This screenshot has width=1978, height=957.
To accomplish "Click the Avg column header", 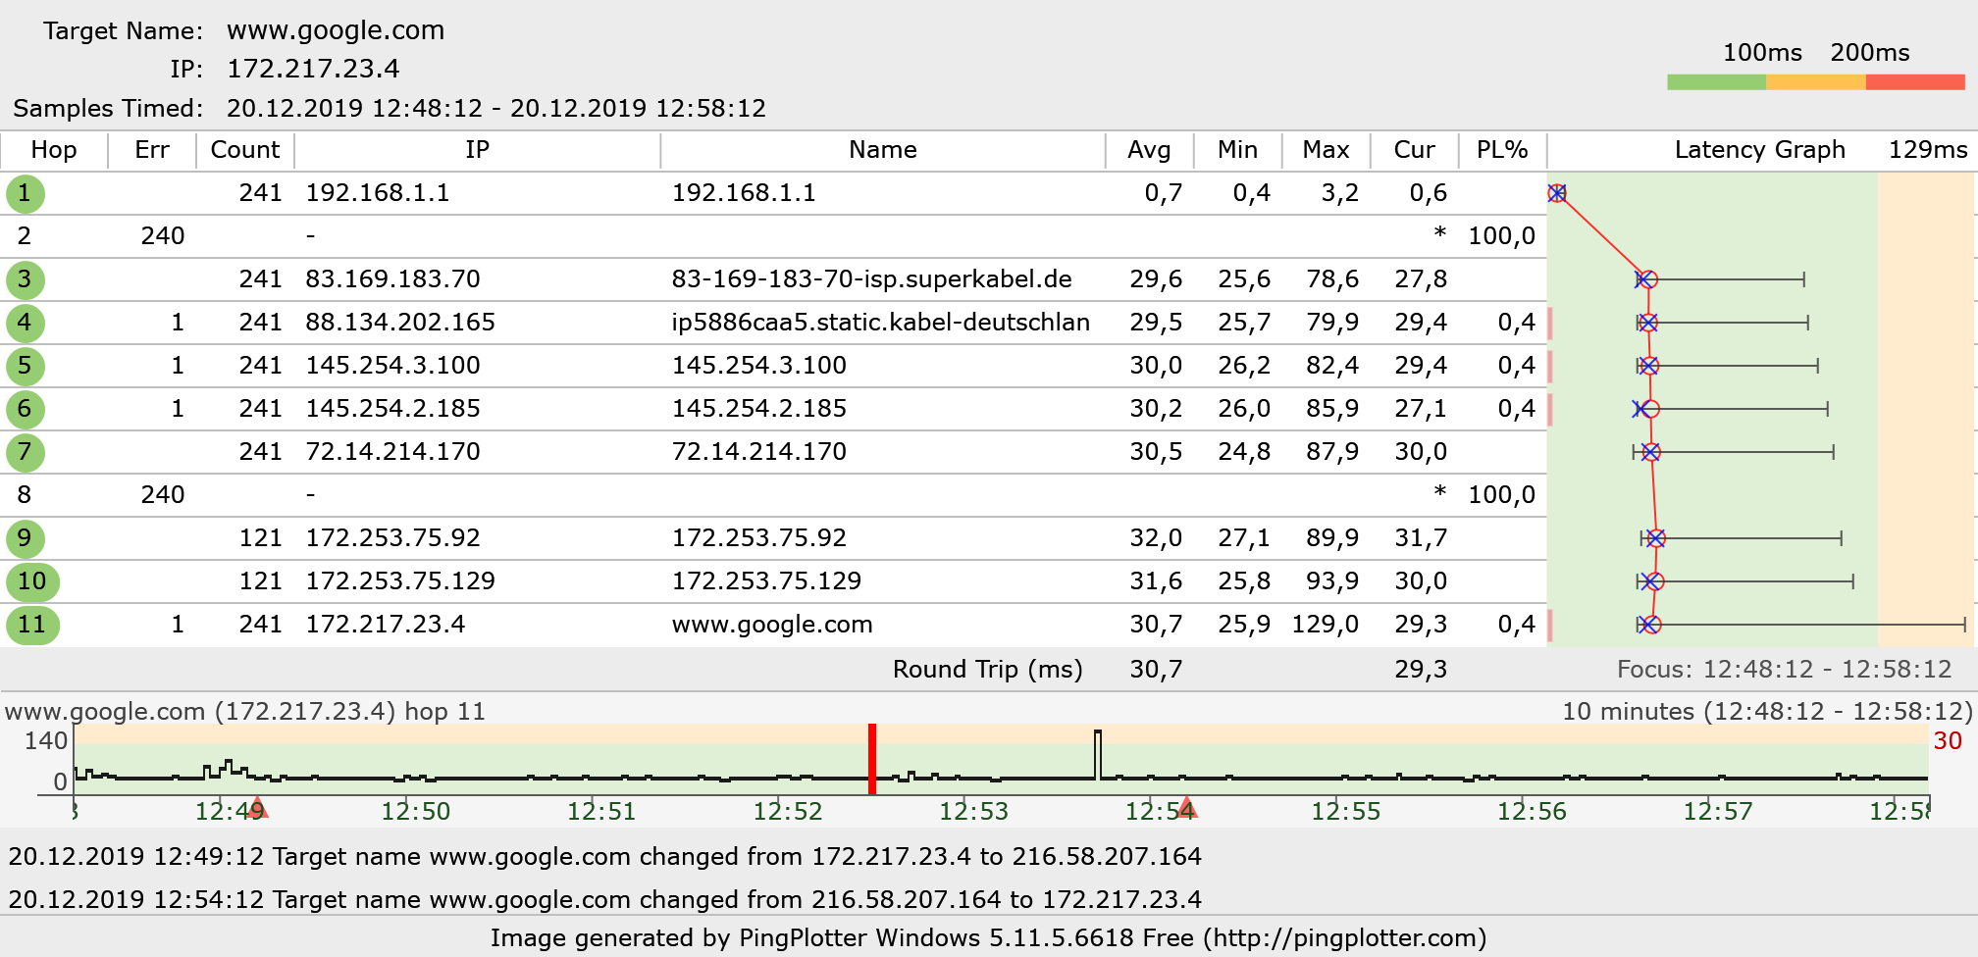I will point(1149,150).
